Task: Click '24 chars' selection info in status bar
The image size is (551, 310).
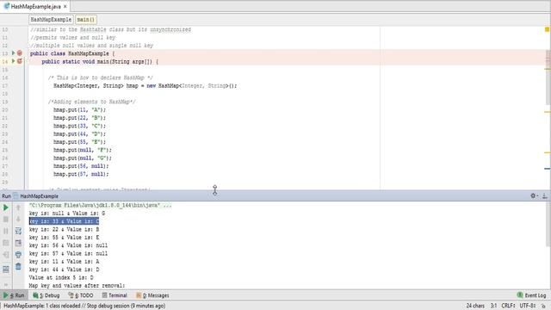Action: point(475,306)
